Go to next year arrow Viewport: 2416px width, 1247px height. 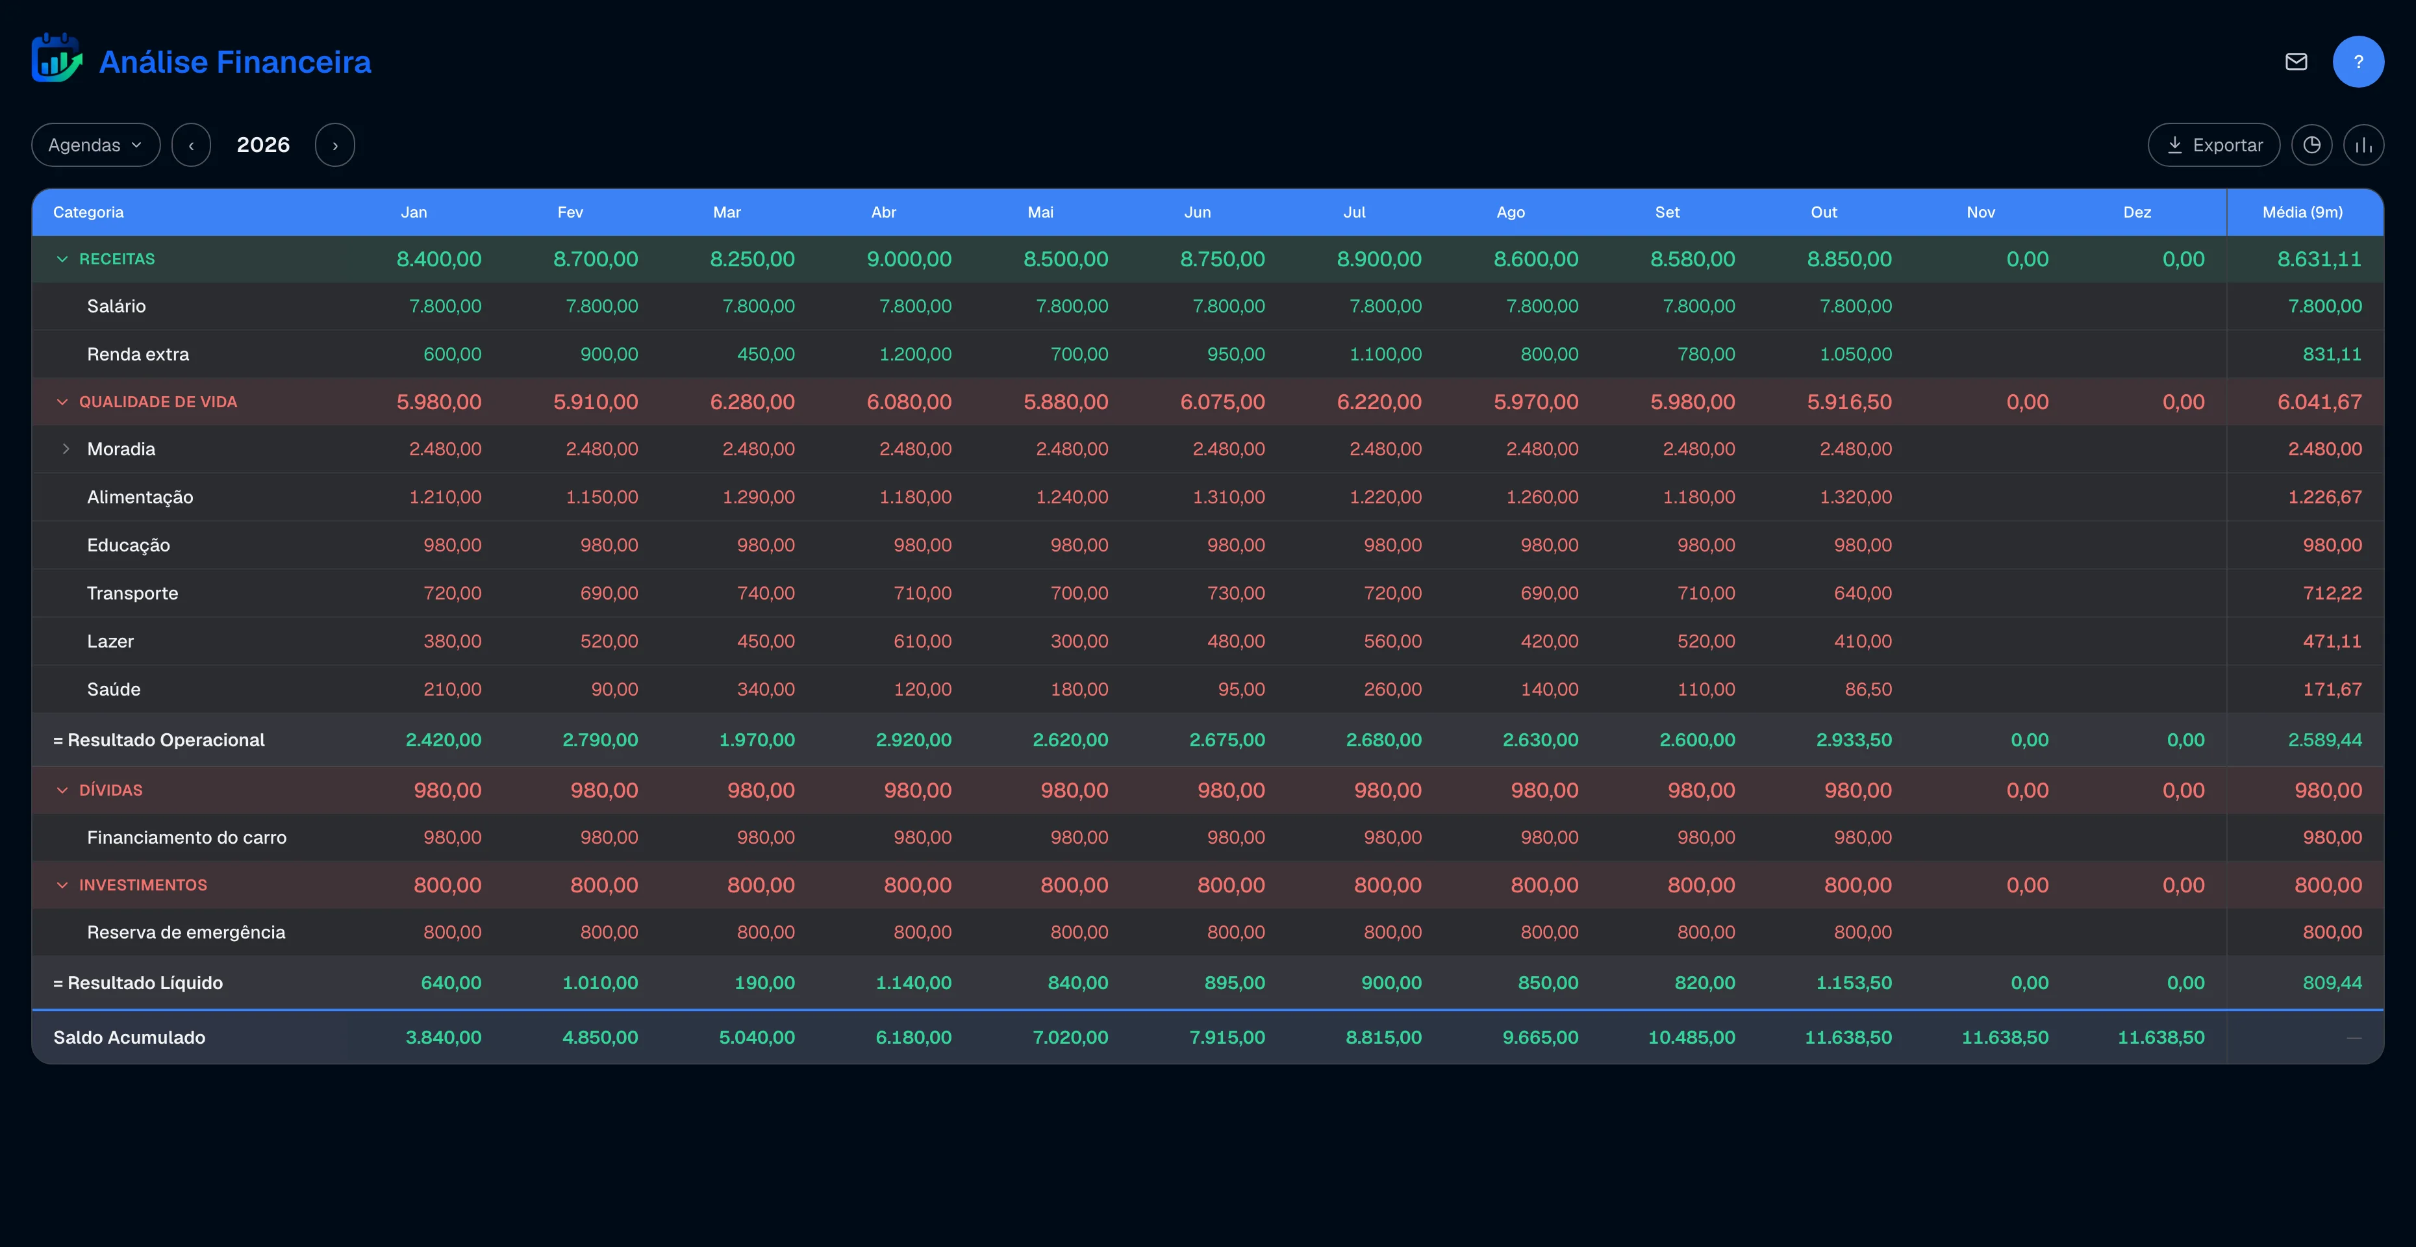335,145
